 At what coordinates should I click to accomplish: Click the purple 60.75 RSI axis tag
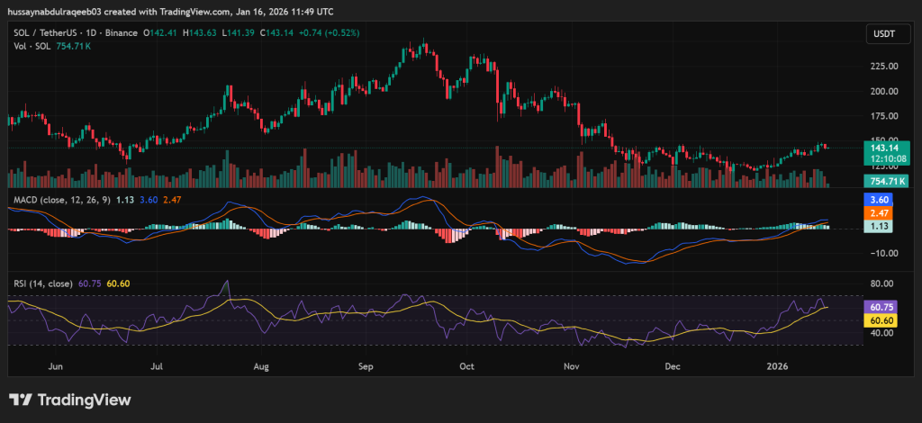pyautogui.click(x=880, y=306)
